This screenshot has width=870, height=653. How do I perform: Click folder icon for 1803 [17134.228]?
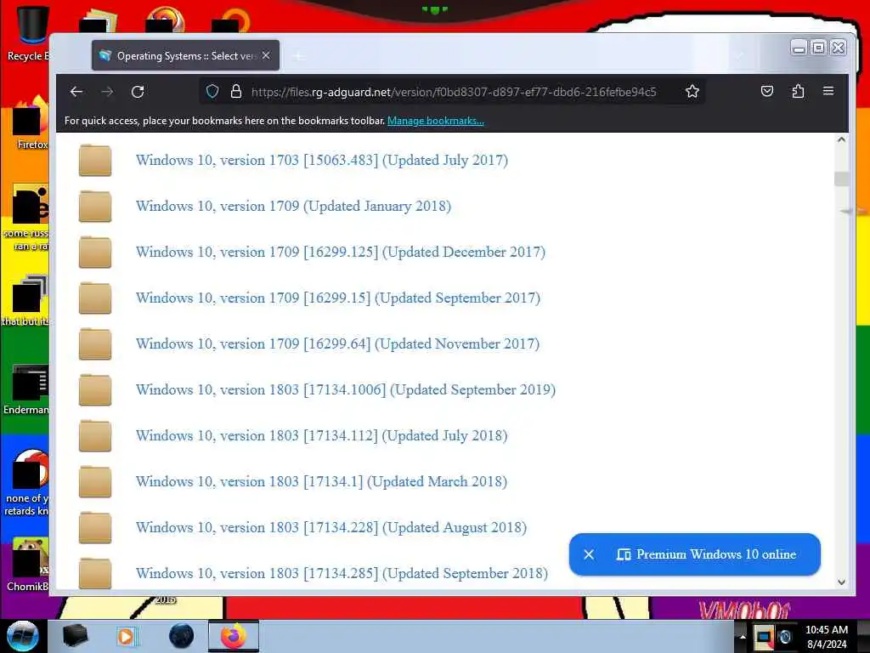95,527
